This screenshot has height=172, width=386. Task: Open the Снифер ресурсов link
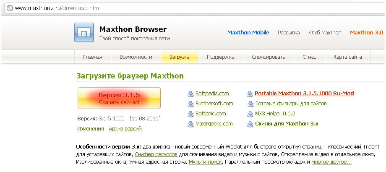156,155
